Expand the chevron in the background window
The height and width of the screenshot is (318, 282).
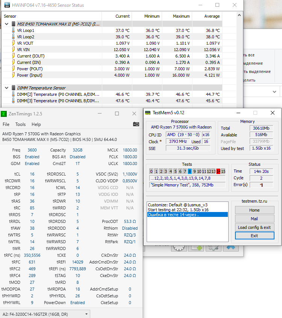274,92
